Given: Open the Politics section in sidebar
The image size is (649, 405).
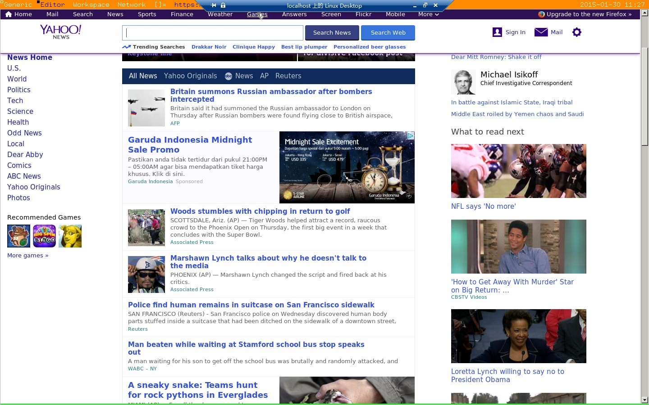Looking at the screenshot, I should [x=19, y=90].
